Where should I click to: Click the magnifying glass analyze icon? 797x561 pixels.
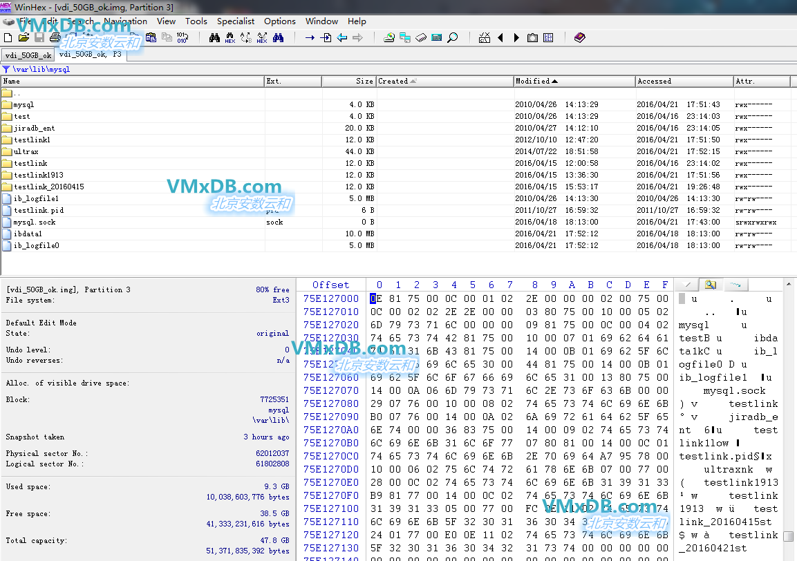[452, 37]
